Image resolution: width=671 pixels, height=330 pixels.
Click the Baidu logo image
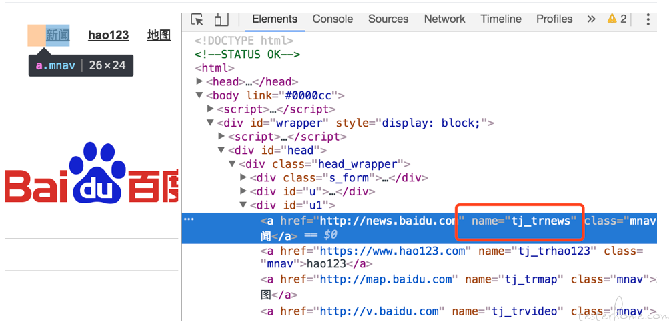91,173
